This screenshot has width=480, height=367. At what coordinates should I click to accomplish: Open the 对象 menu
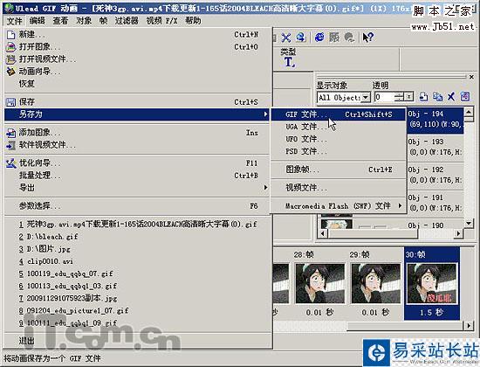(x=84, y=21)
